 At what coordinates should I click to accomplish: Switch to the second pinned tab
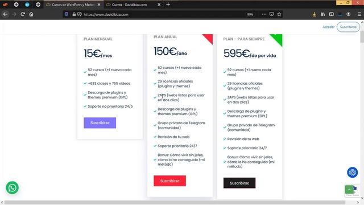click(x=16, y=5)
